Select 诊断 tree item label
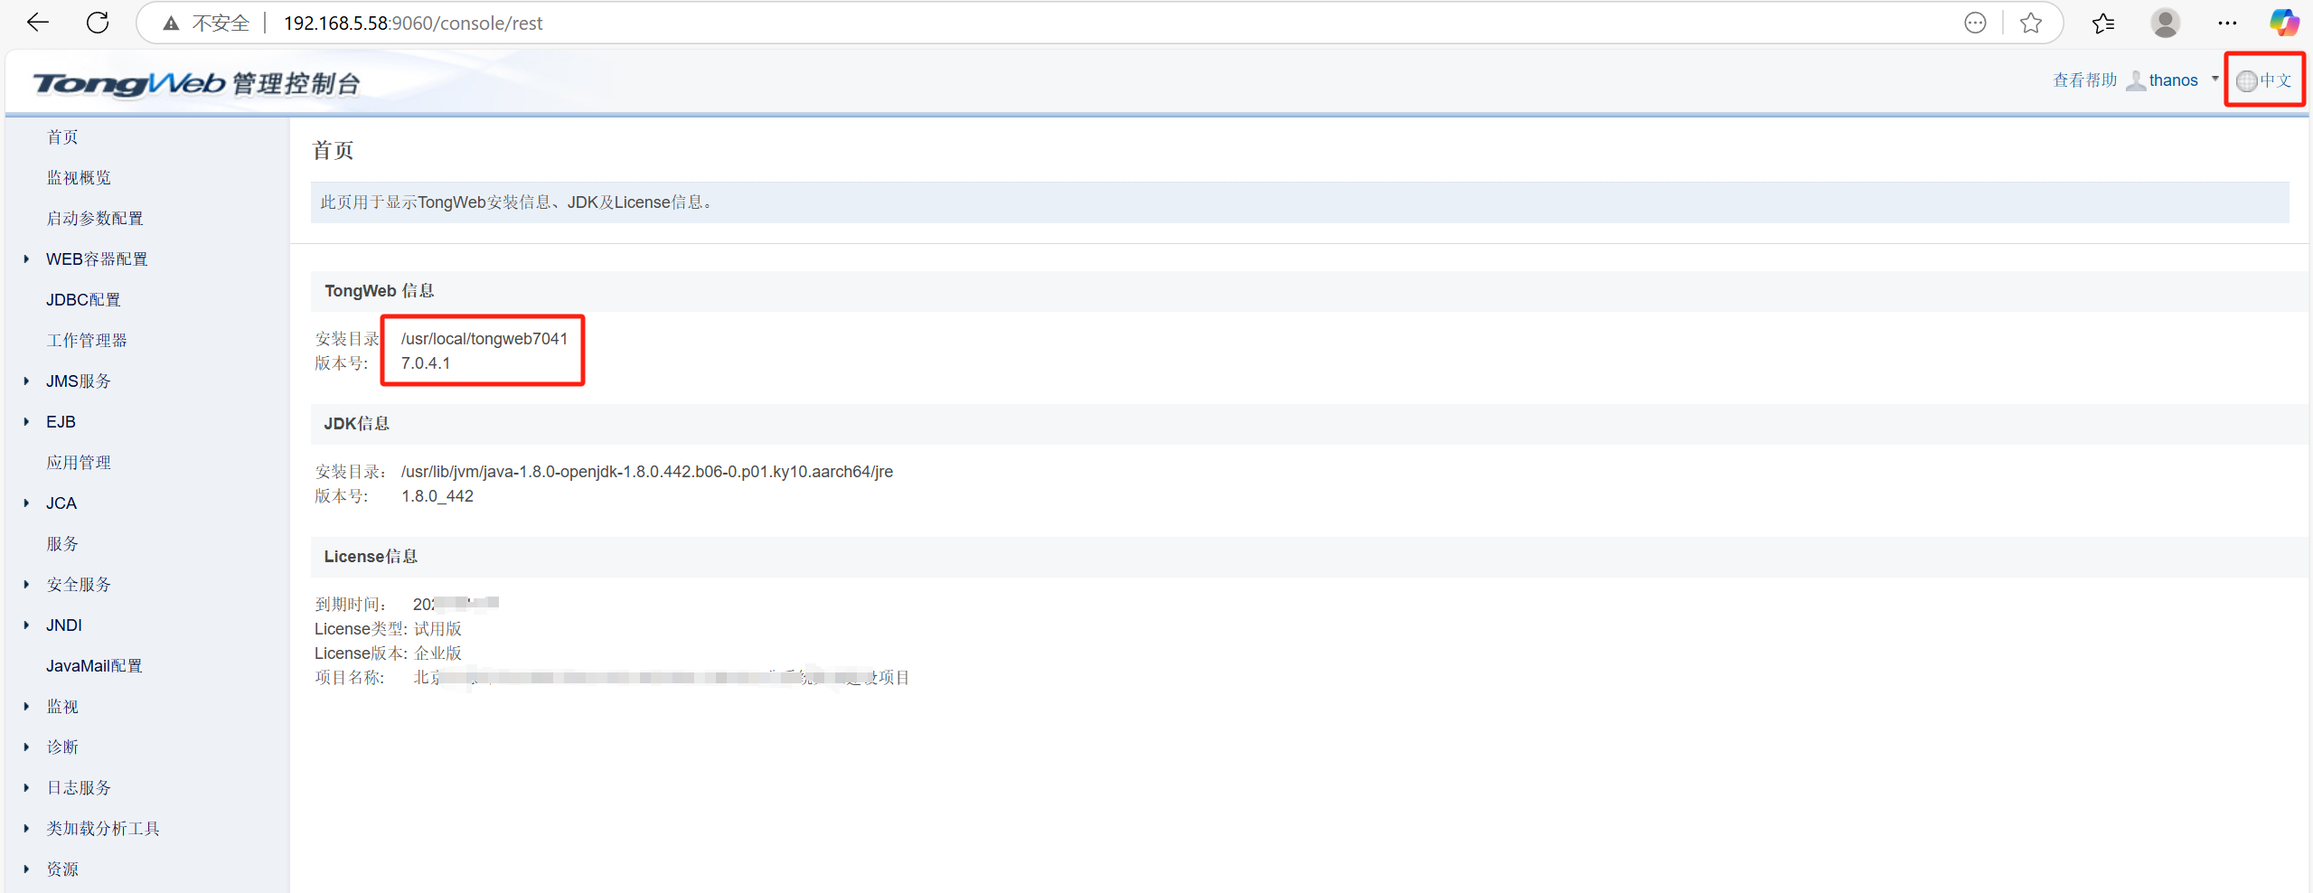 tap(62, 747)
